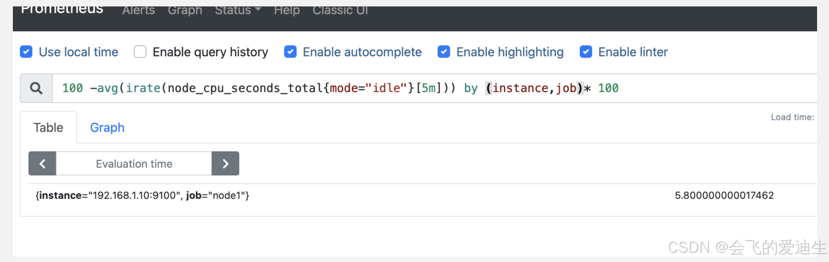Click inside the PromQL expression query box
The height and width of the screenshot is (262, 829).
pyautogui.click(x=434, y=88)
